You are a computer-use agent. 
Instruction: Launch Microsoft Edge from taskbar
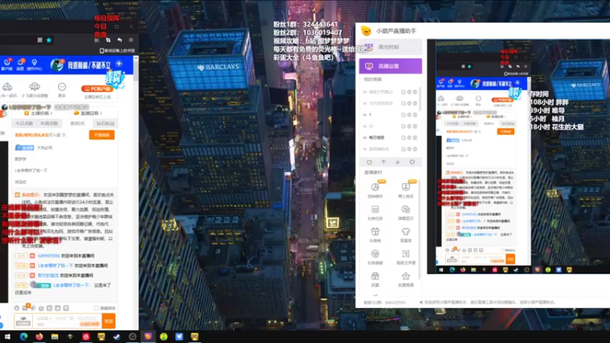pos(24,336)
